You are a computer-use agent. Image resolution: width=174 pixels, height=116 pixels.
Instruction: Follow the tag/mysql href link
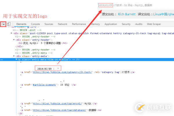pos(57,104)
